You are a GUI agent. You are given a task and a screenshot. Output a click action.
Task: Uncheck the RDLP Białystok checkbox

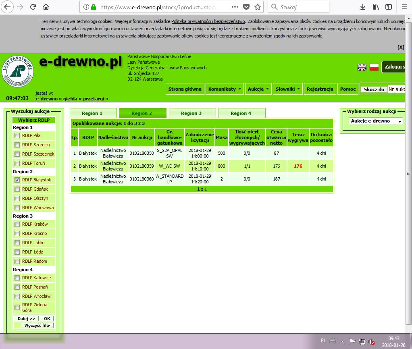click(17, 180)
